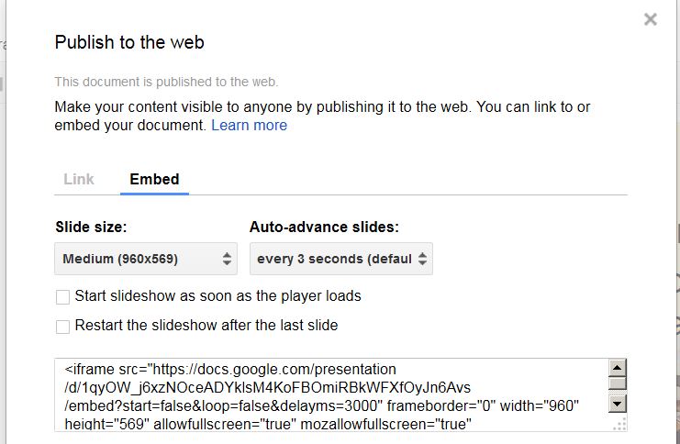Click the Restart the slideshow label text

[x=206, y=325]
